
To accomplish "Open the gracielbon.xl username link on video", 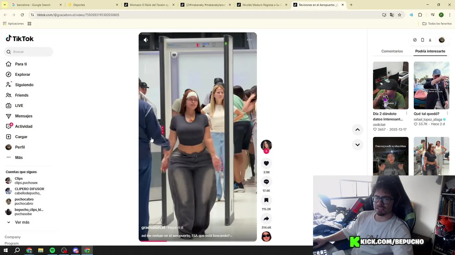I will pyautogui.click(x=153, y=228).
